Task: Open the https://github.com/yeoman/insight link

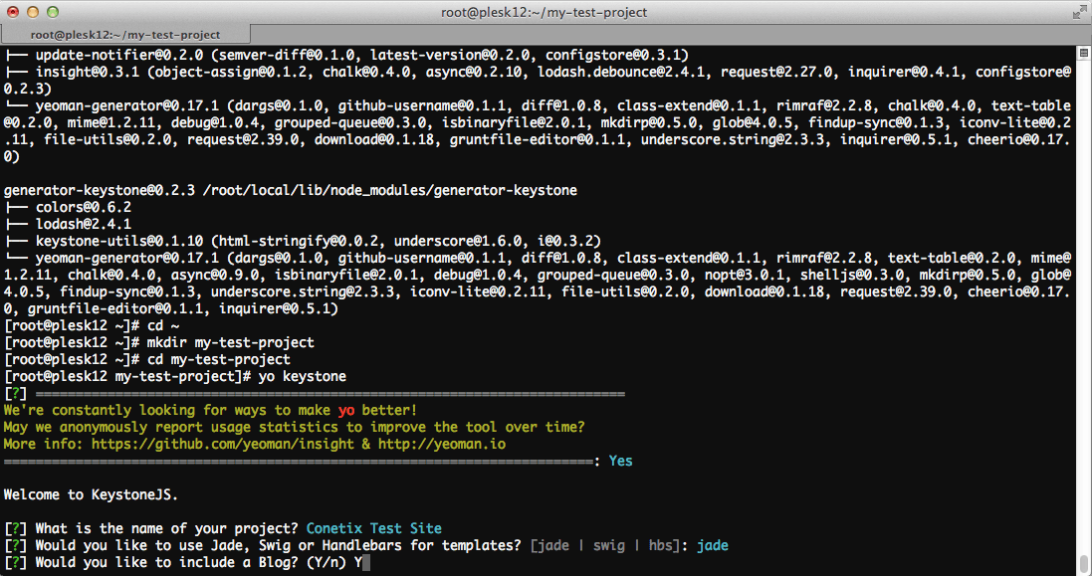Action: [x=223, y=444]
